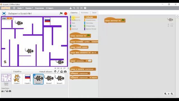
Task: Open Mouse1 sprite info button
Action: click(34, 75)
